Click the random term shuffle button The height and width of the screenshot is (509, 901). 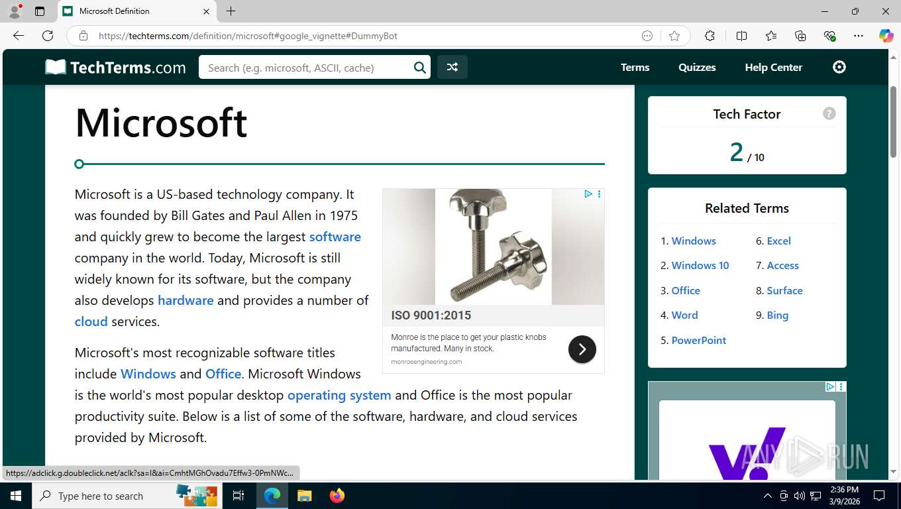coord(452,67)
